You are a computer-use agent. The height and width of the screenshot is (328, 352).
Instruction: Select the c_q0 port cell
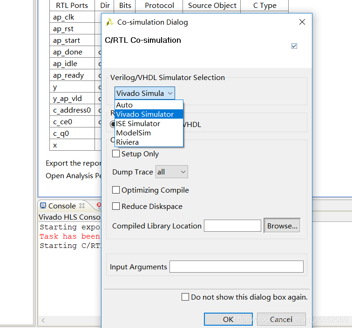pos(72,134)
